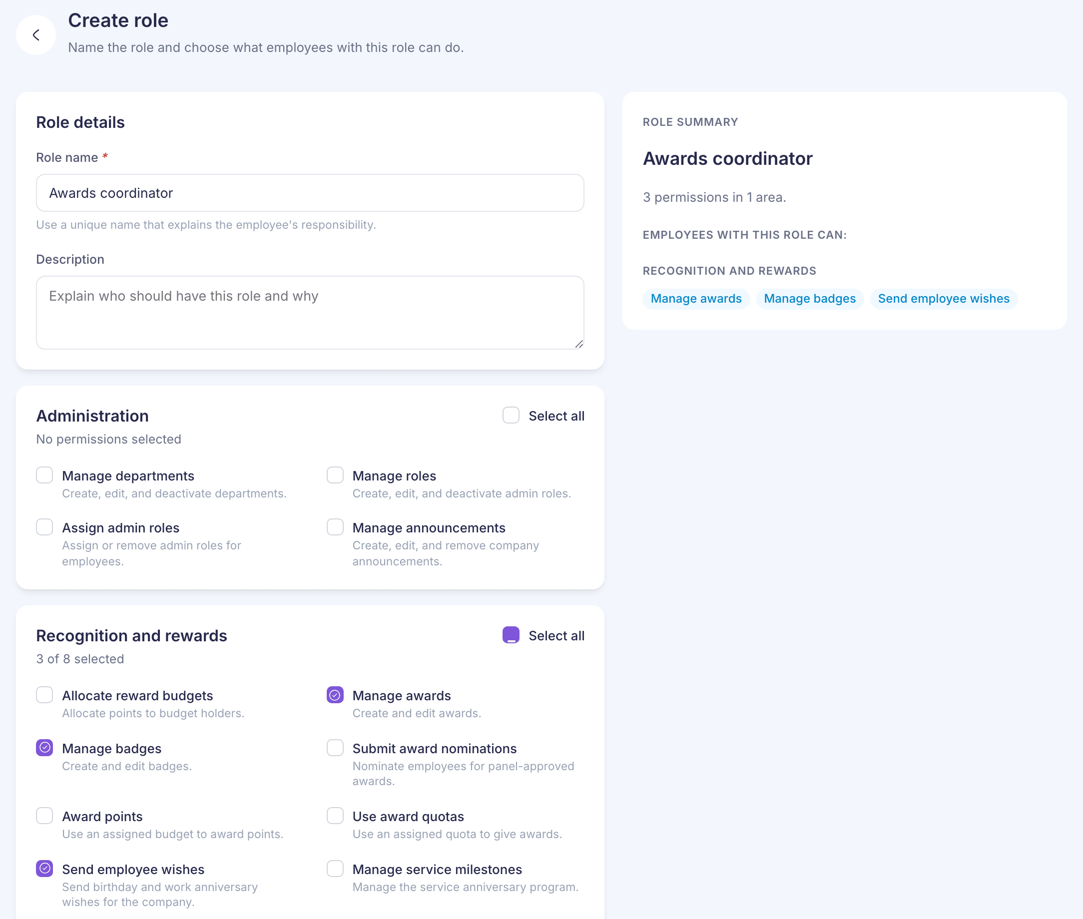Click 'Allocate points to budget holders.' text
Screen dimensions: 1083x919
(x=153, y=713)
